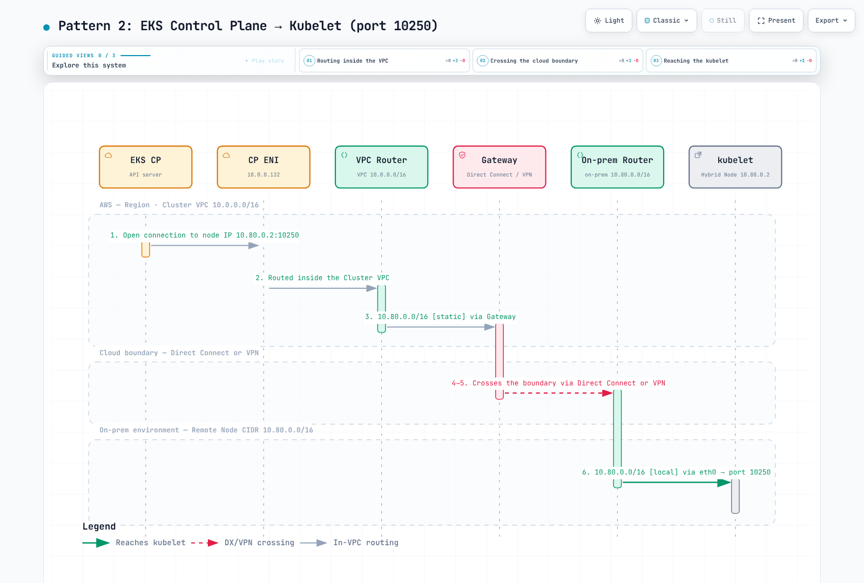Click the cloud icon on EKS CP node
The height and width of the screenshot is (583, 864).
click(109, 155)
